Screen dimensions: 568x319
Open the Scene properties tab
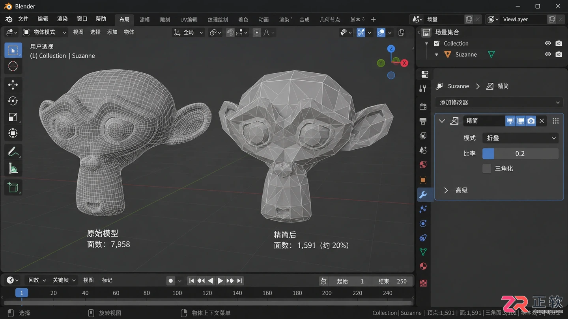point(423,150)
